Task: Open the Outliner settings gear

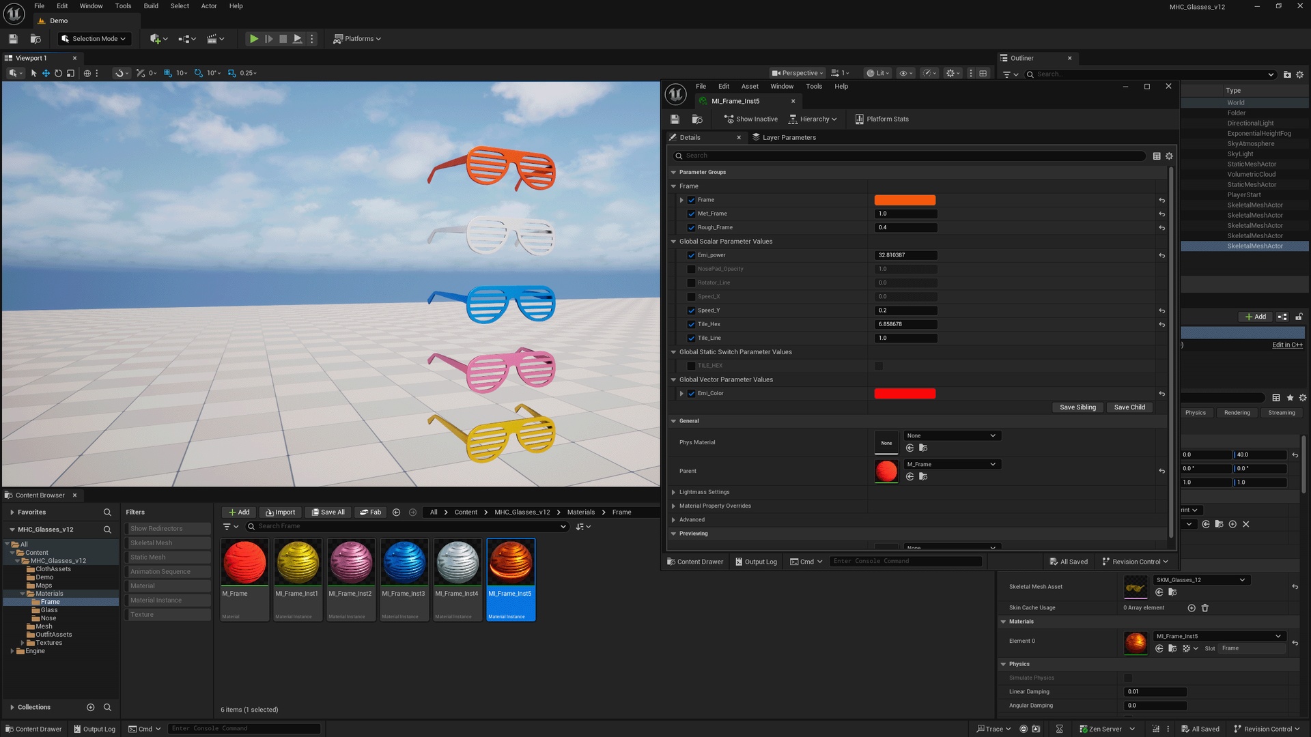Action: pos(1299,74)
